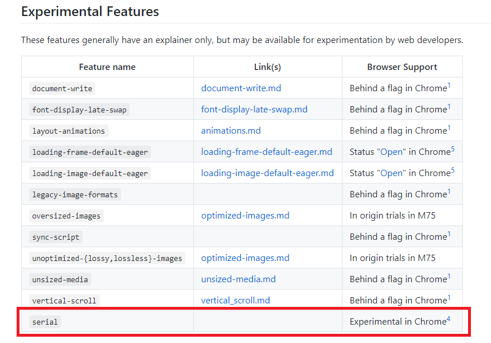The height and width of the screenshot is (343, 491).
Task: Click the serial feature name code
Action: pyautogui.click(x=45, y=322)
